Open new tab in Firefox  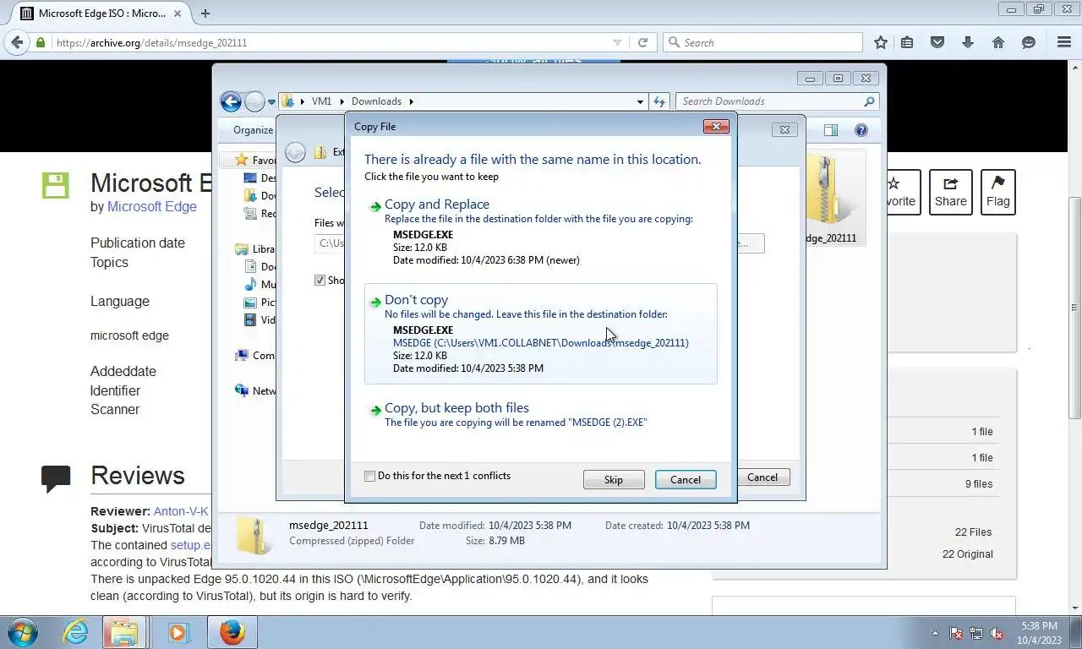[205, 13]
